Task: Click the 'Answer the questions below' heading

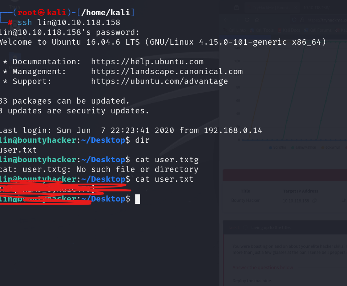Action: pyautogui.click(x=263, y=267)
